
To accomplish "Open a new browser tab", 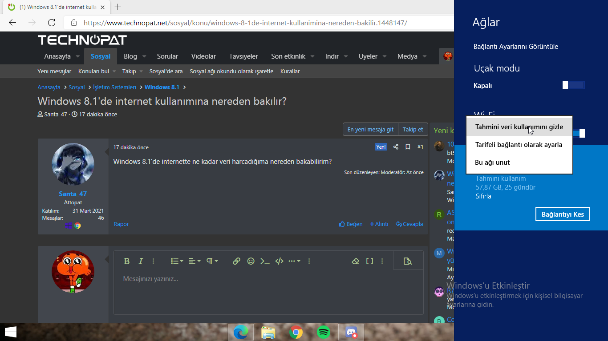I will coord(118,7).
